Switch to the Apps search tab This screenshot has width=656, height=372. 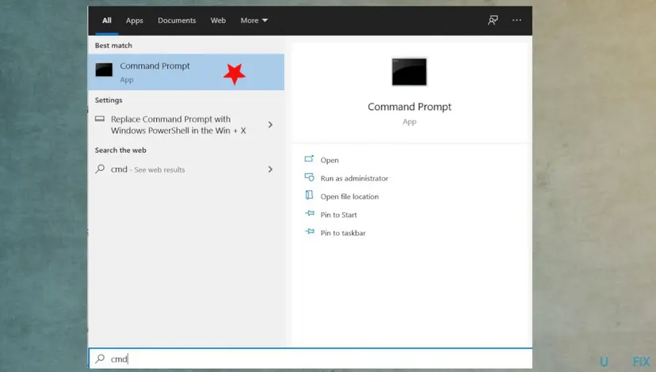[x=135, y=21]
